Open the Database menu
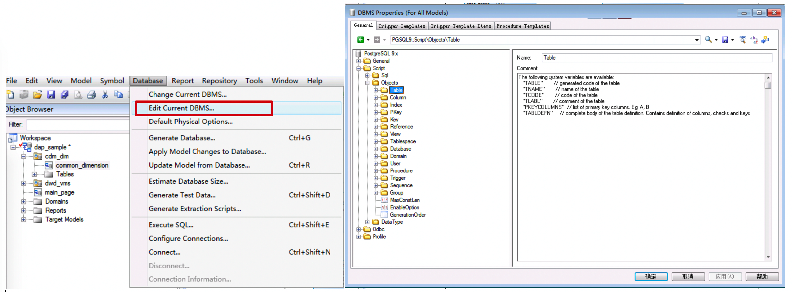The height and width of the screenshot is (292, 792). click(148, 81)
